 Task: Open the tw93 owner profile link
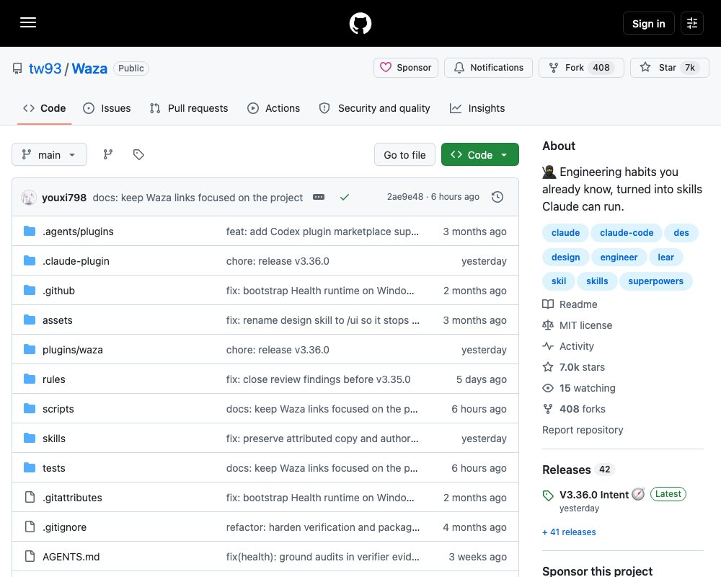[45, 69]
